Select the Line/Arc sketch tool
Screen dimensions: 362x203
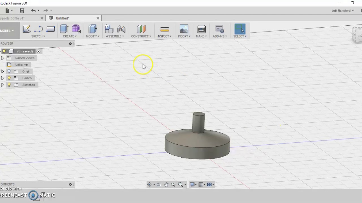[x=38, y=29]
